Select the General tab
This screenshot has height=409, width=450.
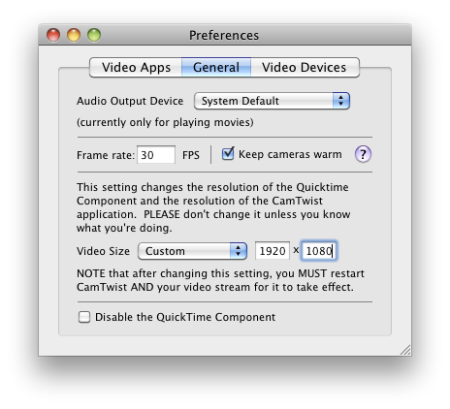(x=216, y=67)
